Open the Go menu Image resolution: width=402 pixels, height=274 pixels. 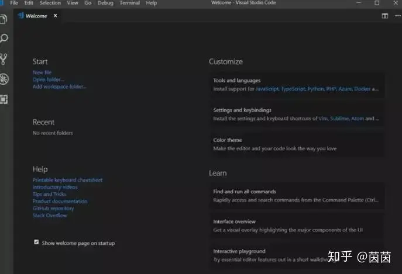point(88,3)
